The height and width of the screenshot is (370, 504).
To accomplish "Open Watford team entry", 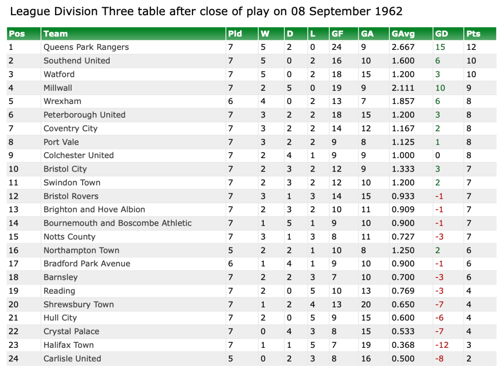I will tap(59, 74).
